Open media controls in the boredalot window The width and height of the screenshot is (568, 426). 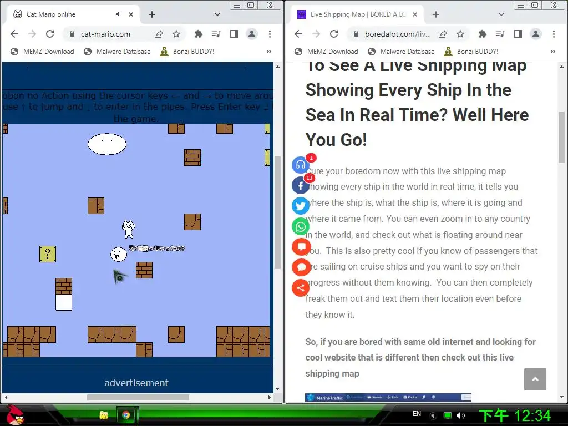pos(500,34)
